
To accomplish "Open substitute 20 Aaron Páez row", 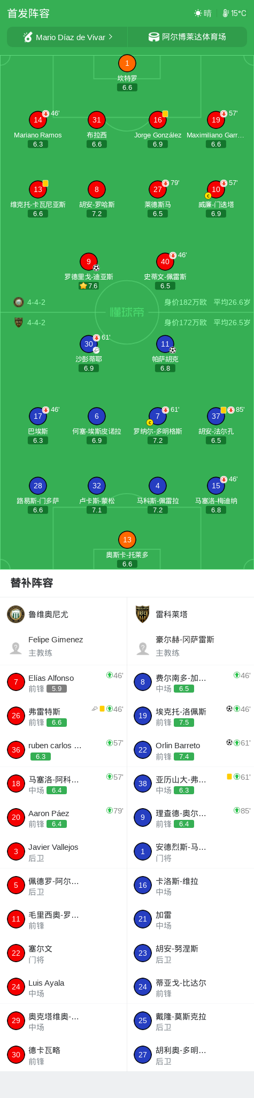I will pos(64,817).
